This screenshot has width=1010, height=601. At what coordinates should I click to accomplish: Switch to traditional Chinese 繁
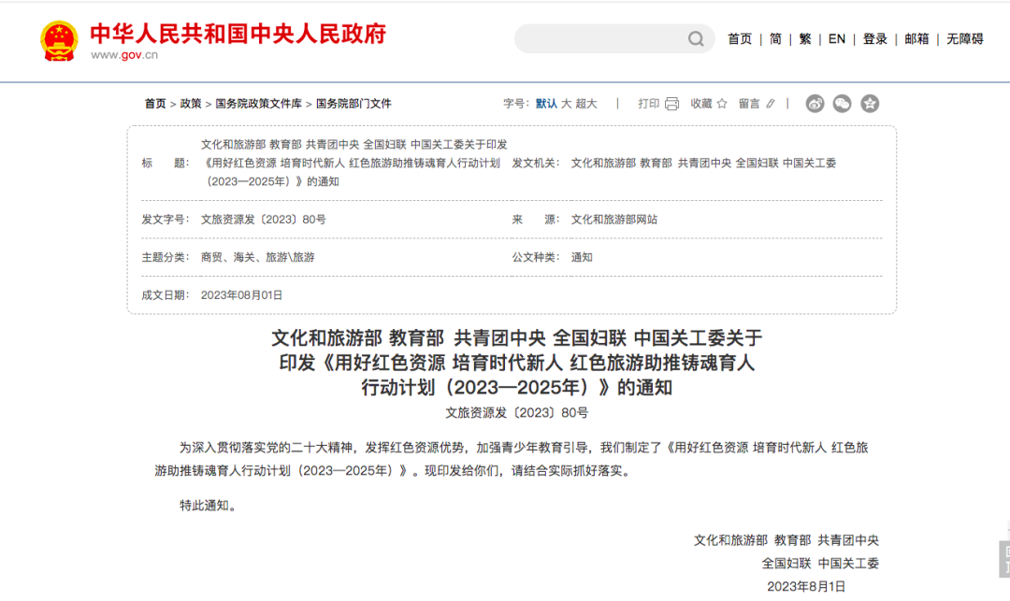pos(805,39)
